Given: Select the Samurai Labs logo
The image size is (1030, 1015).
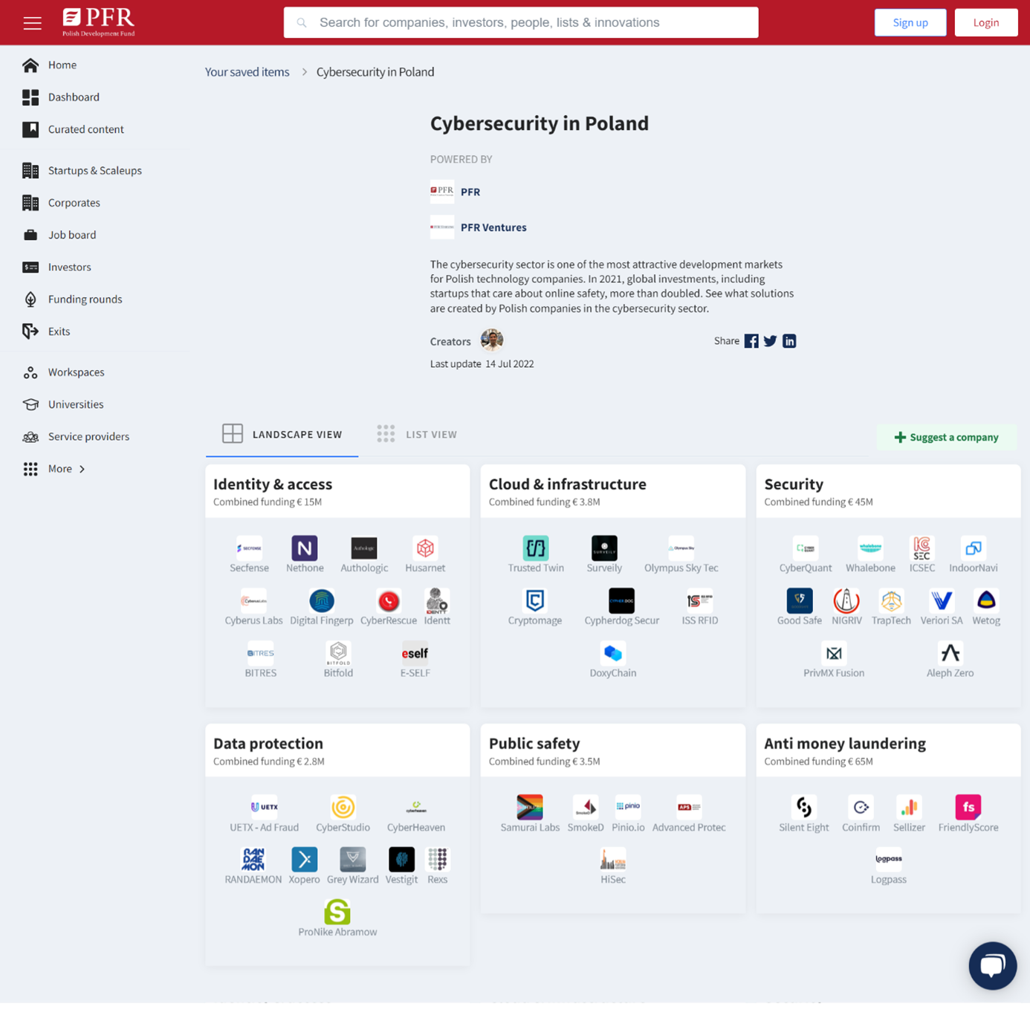Looking at the screenshot, I should click(x=529, y=808).
